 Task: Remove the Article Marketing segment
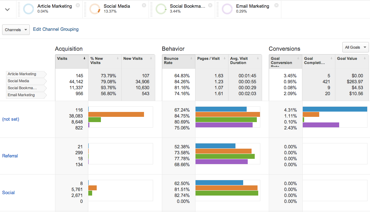click(x=77, y=5)
